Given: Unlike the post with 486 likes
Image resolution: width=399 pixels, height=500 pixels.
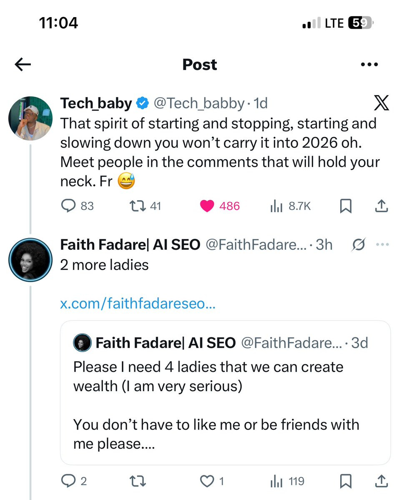Looking at the screenshot, I should [x=207, y=206].
